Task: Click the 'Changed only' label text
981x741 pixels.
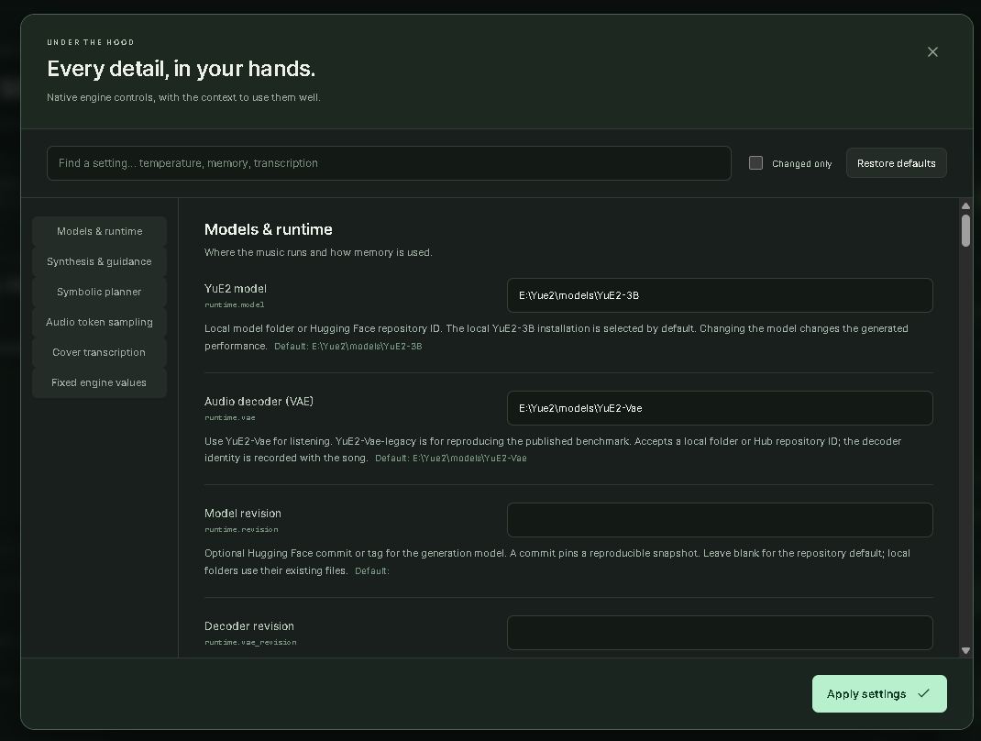Action: 801,164
